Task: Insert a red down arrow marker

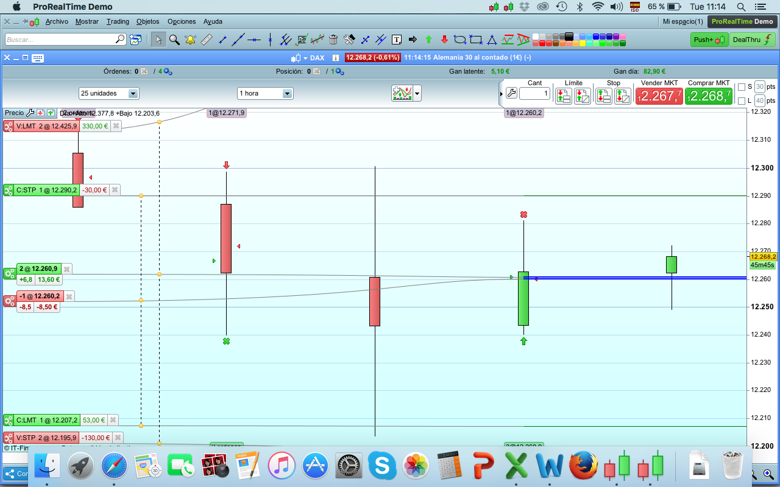Action: 444,40
